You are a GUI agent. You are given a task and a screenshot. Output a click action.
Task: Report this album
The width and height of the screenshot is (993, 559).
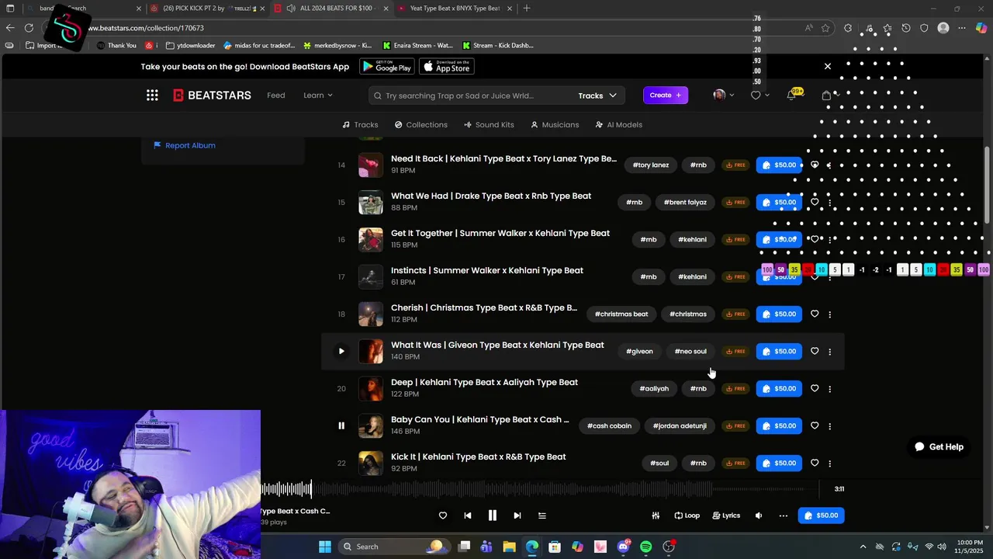point(185,145)
